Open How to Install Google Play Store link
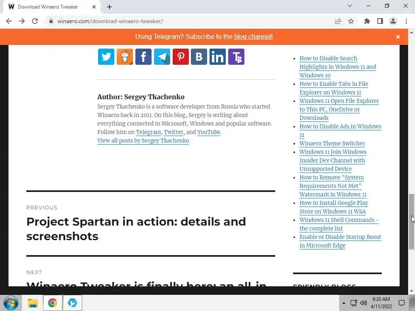415x311 pixels. coord(334,207)
